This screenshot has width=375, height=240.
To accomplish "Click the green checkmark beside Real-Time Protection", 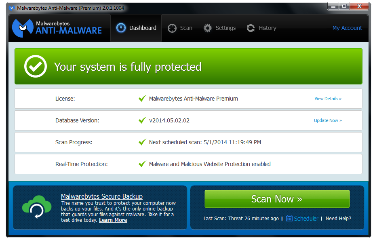I will point(142,164).
